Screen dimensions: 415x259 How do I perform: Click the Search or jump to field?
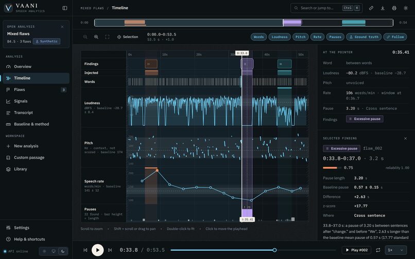click(326, 8)
